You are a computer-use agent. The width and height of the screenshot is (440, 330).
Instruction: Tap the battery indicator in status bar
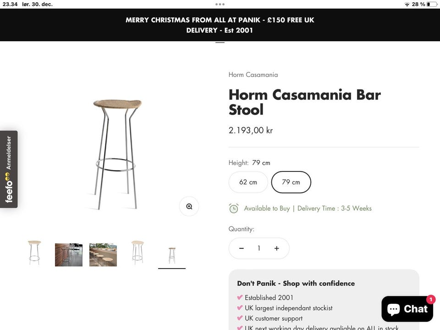point(431,4)
